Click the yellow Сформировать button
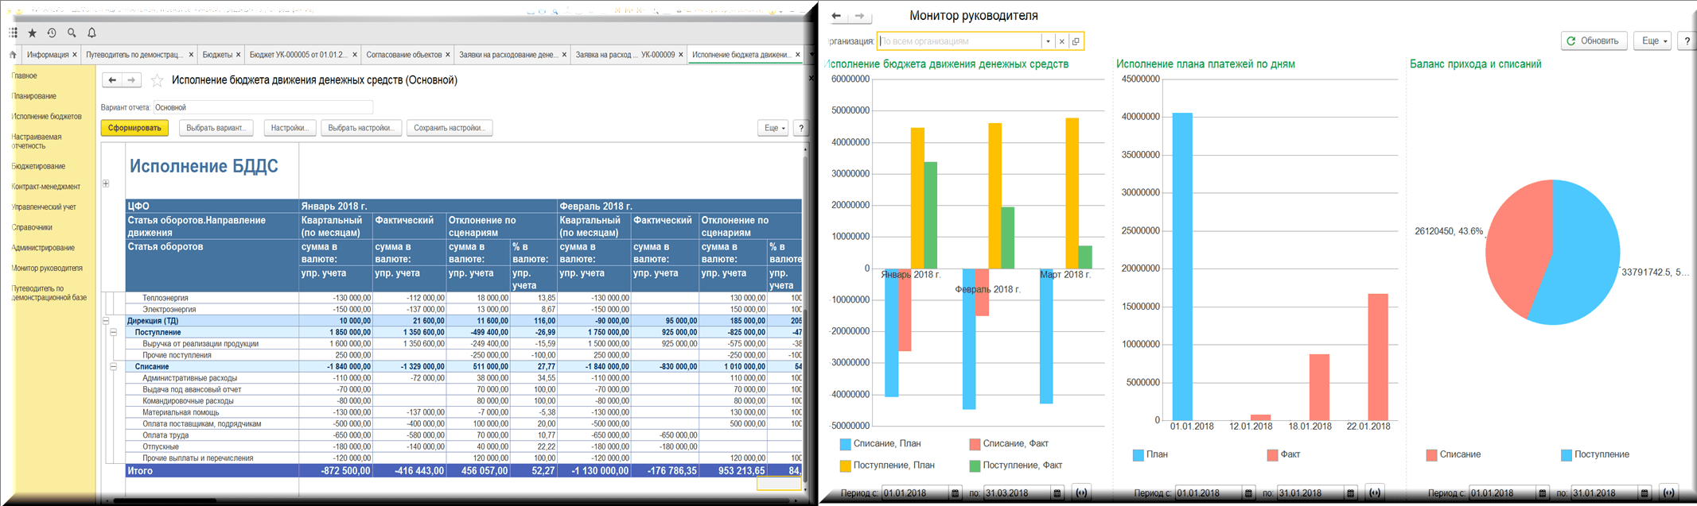The height and width of the screenshot is (506, 1697). (x=134, y=128)
